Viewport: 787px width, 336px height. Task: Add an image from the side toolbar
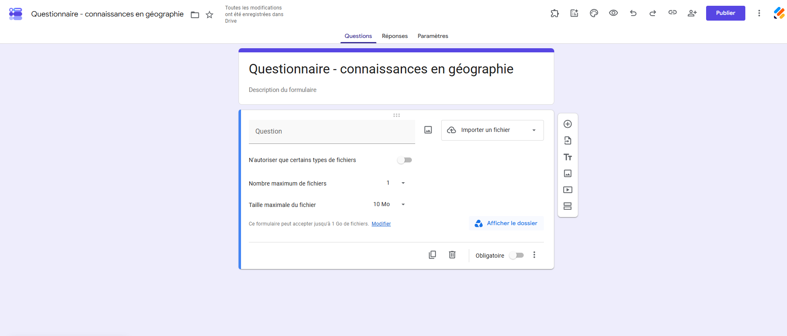click(568, 174)
